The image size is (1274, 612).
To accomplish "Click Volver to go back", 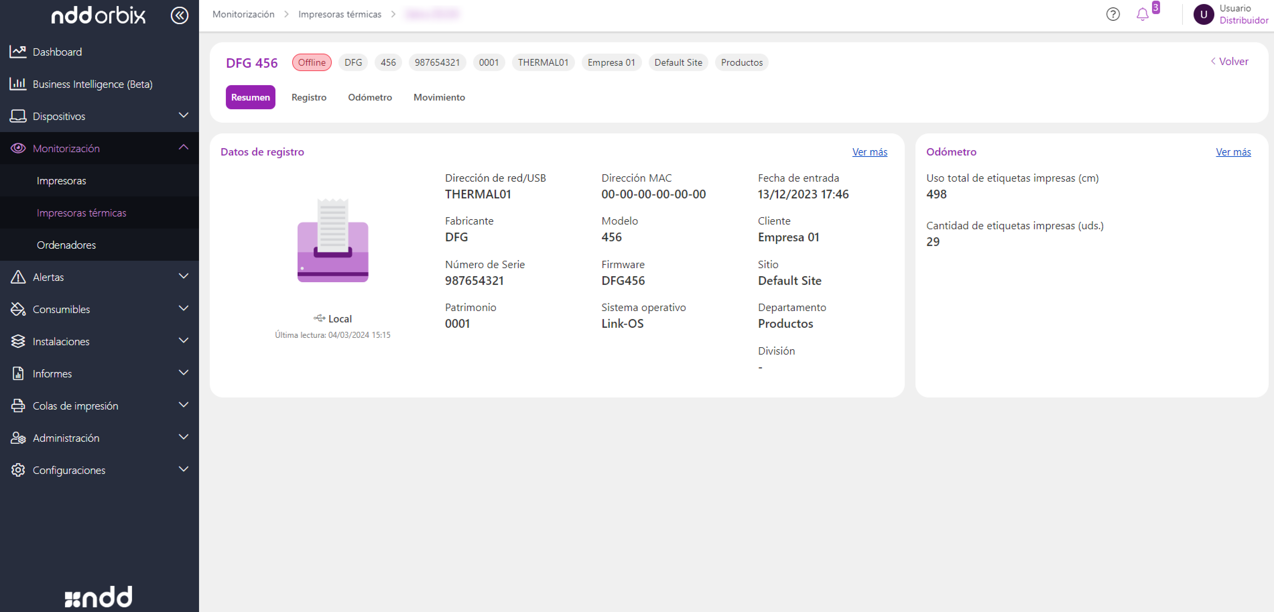I will coord(1229,61).
